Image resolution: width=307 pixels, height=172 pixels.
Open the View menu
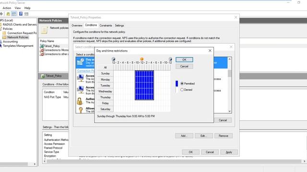18,8
